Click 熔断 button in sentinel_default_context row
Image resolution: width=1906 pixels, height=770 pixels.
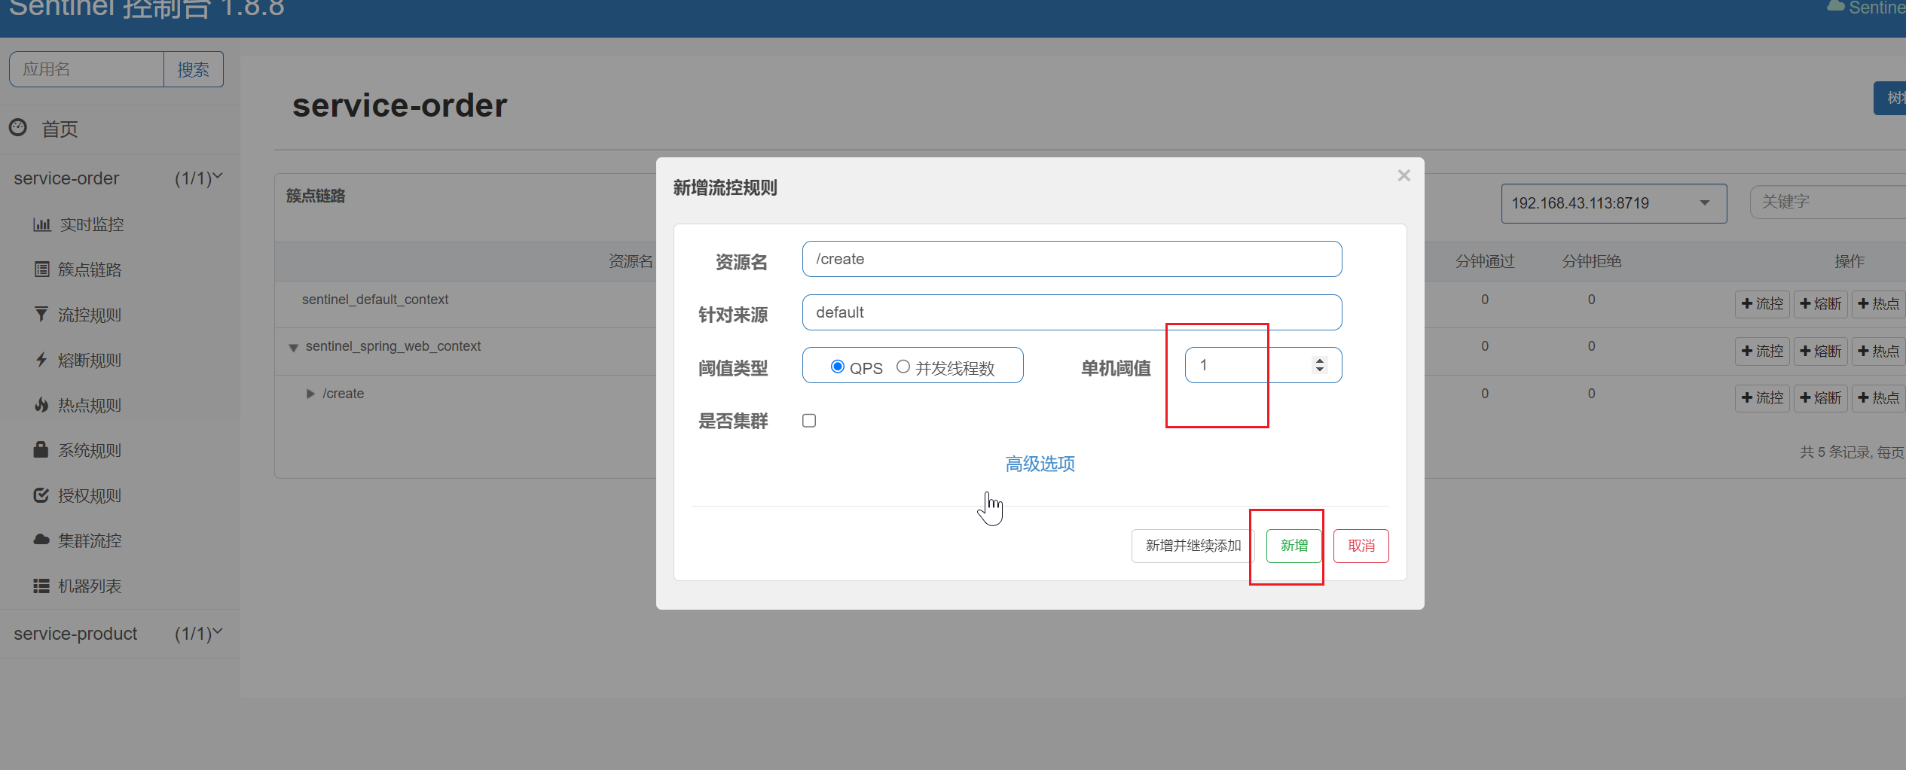1820,304
